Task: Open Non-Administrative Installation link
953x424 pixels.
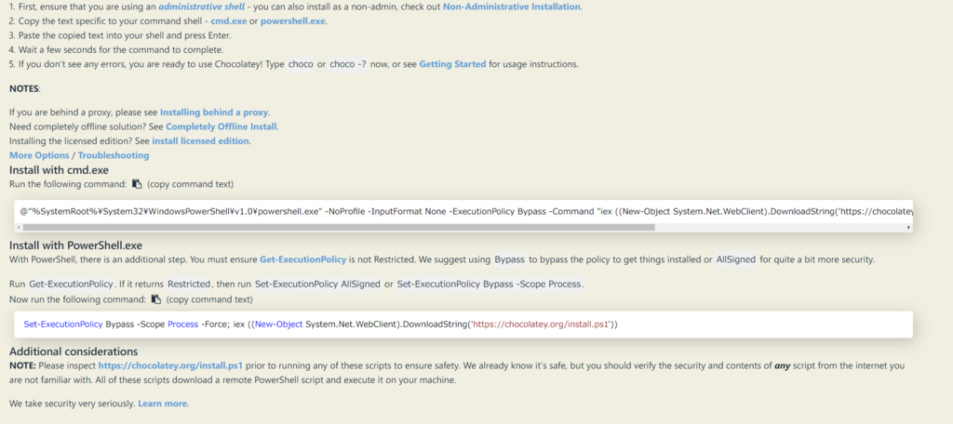Action: coord(512,7)
